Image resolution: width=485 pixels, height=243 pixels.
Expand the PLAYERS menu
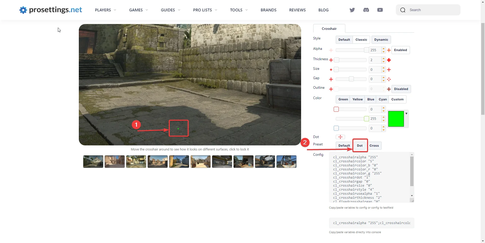pos(105,10)
